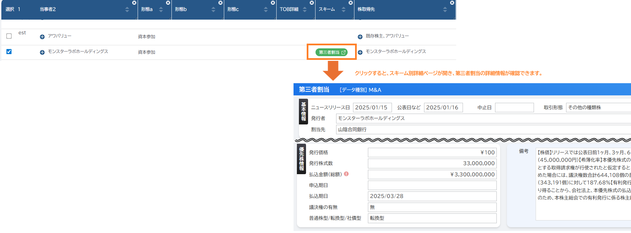
Task: Click the 議決権の有無 field showing 無
Action: (432, 207)
